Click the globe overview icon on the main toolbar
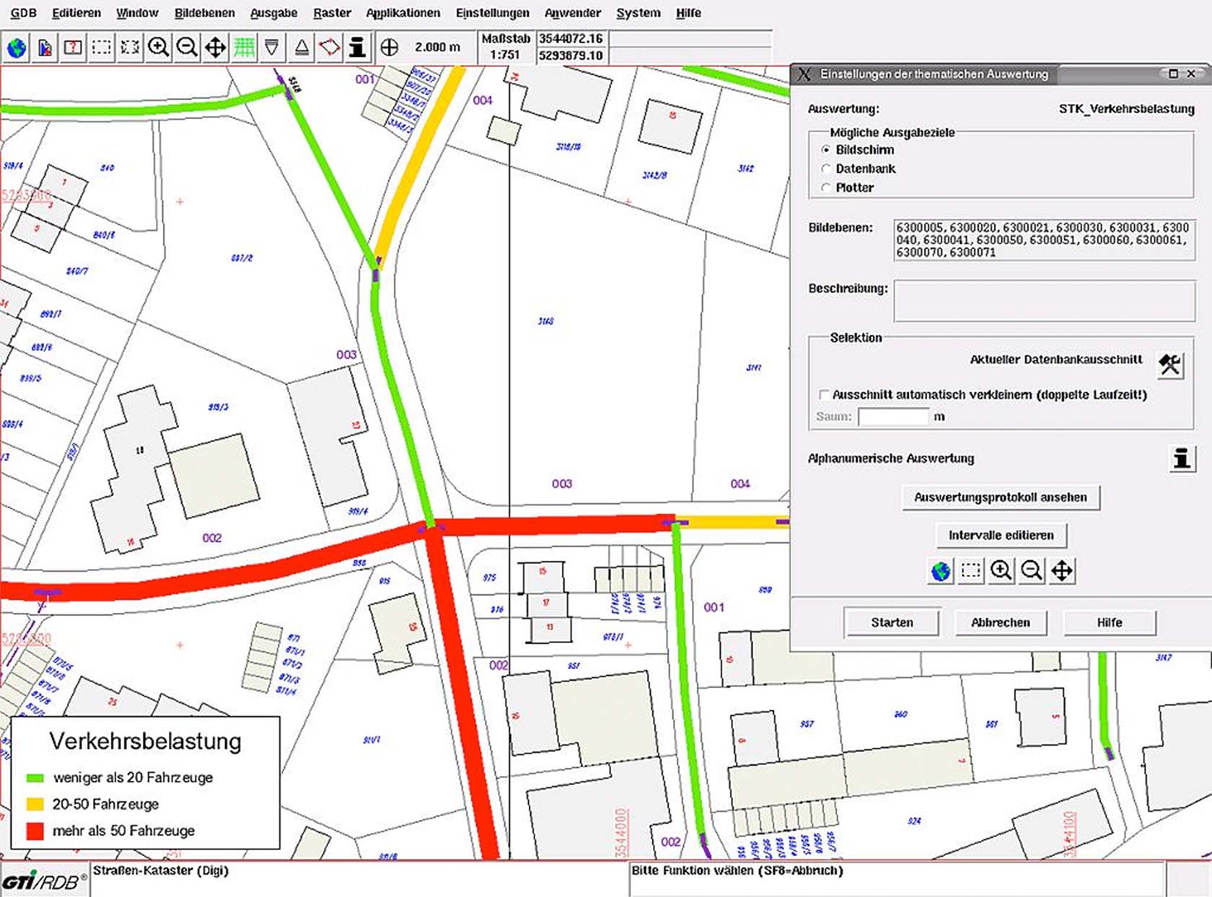The image size is (1212, 897). click(x=16, y=47)
